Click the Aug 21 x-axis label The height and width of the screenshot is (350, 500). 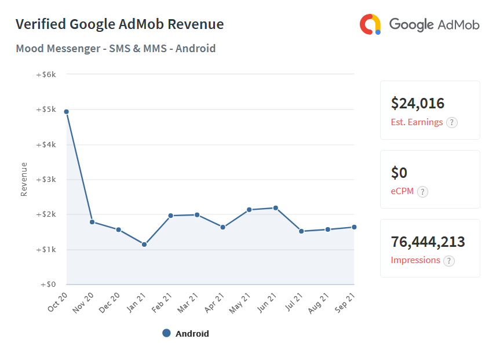pyautogui.click(x=318, y=303)
